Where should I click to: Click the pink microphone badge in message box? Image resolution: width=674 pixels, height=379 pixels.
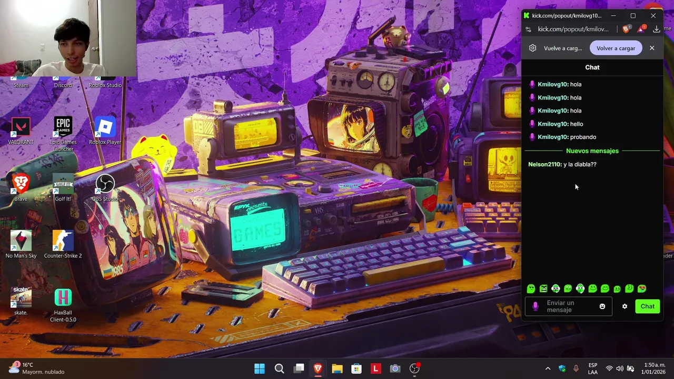point(536,306)
